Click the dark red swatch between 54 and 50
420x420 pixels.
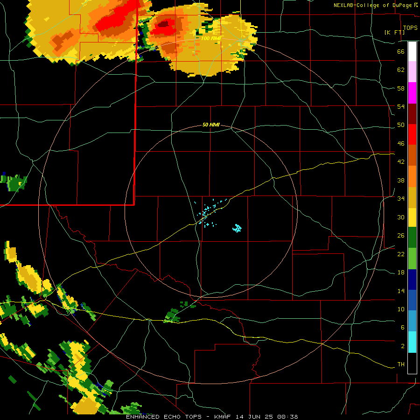pyautogui.click(x=412, y=114)
